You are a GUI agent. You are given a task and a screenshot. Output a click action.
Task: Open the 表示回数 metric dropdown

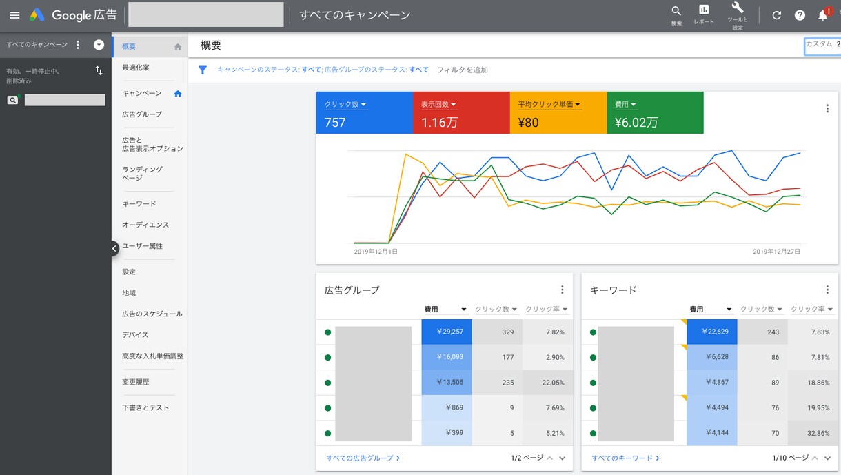pos(439,105)
